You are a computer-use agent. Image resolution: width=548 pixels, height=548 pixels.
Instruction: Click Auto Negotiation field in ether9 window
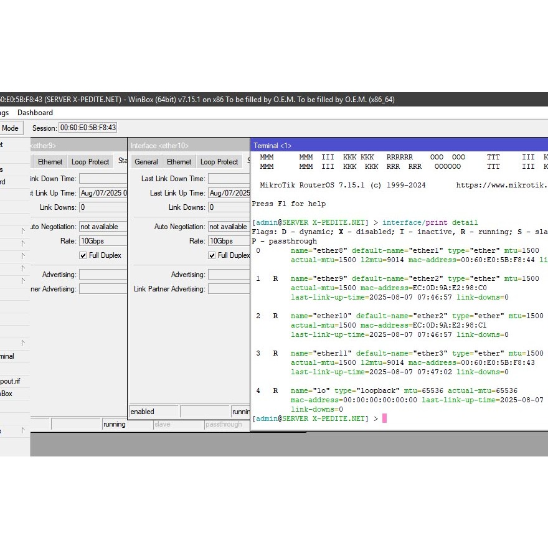[x=103, y=227]
